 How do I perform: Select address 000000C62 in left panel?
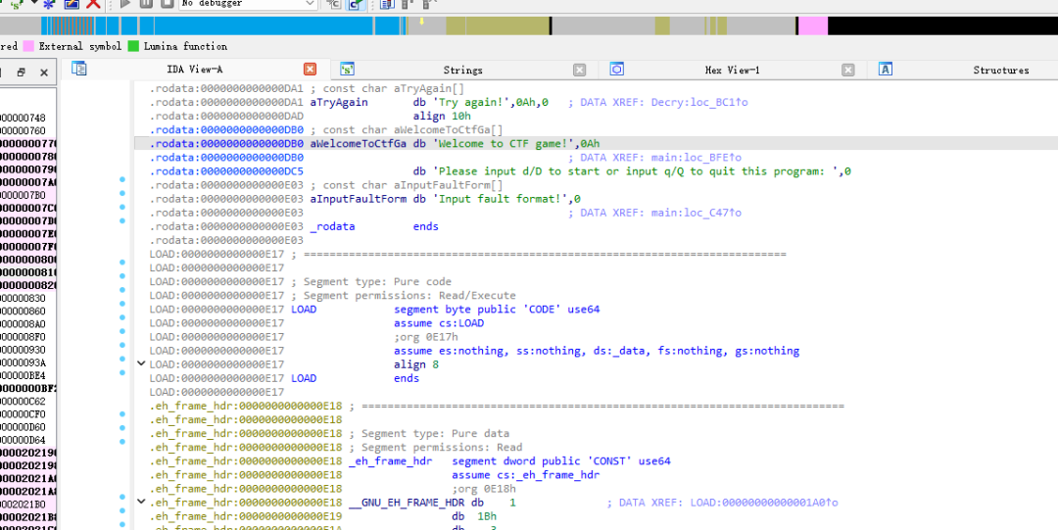click(x=23, y=401)
